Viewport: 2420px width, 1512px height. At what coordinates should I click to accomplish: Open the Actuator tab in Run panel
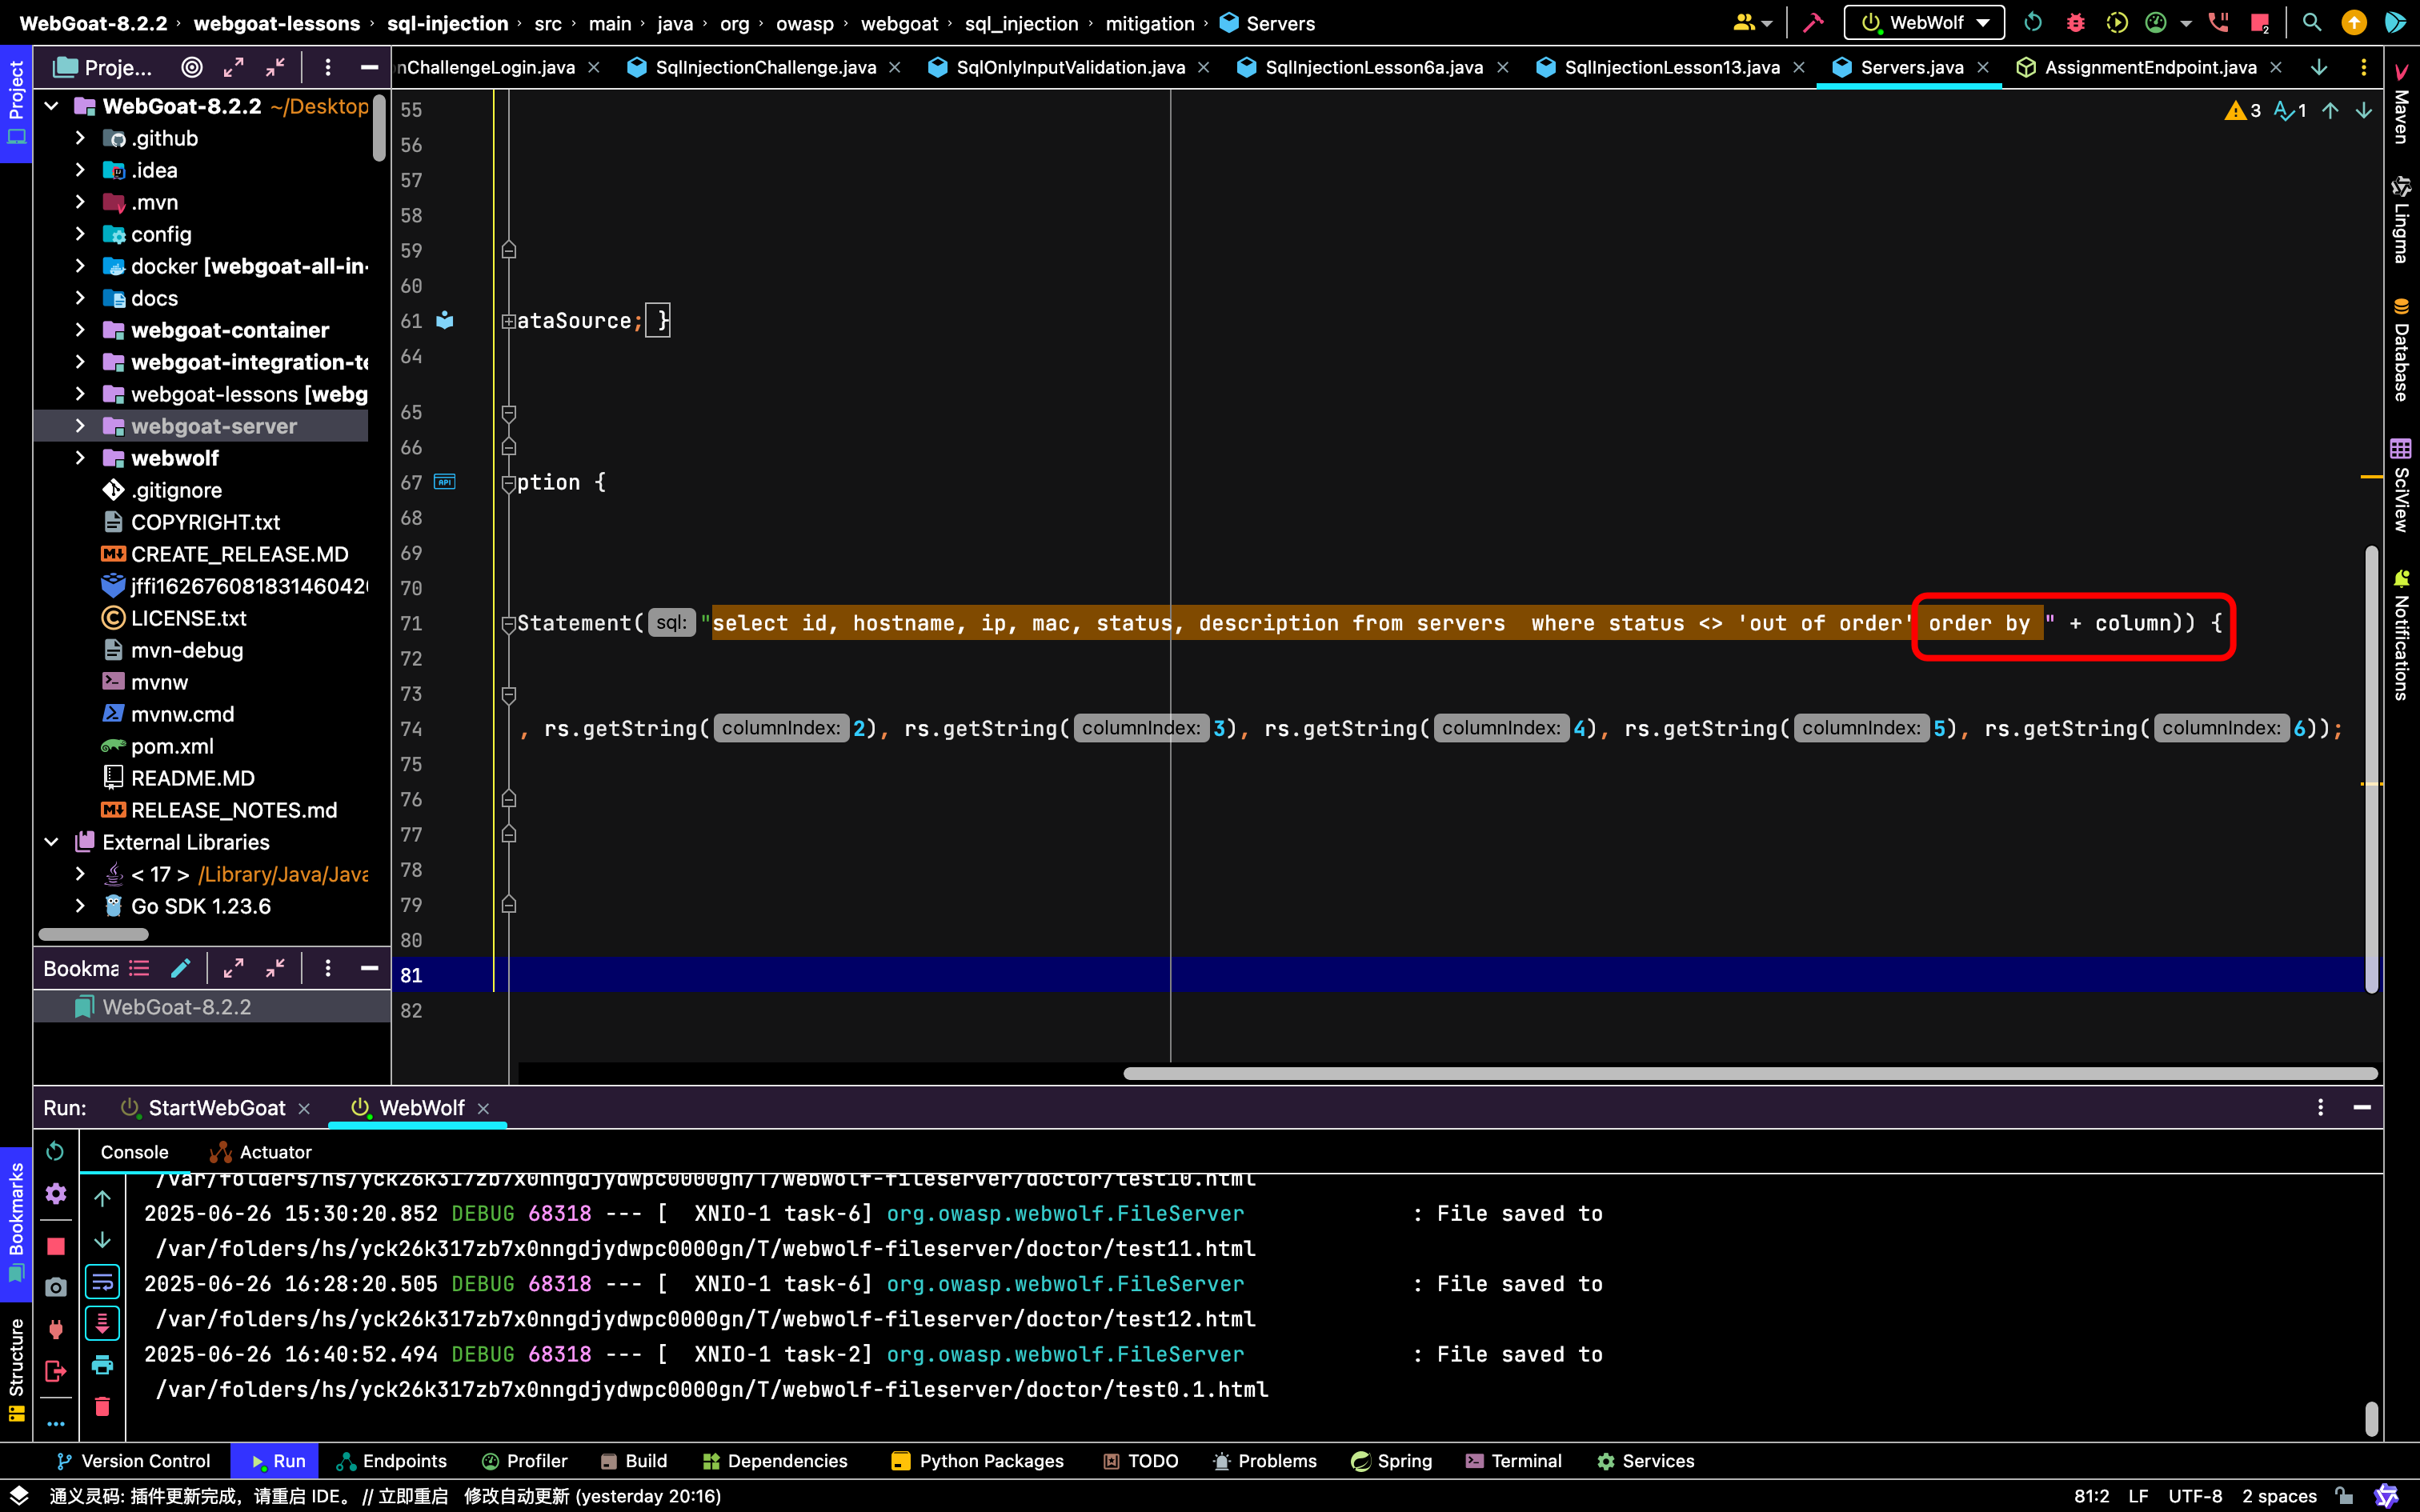click(260, 1152)
